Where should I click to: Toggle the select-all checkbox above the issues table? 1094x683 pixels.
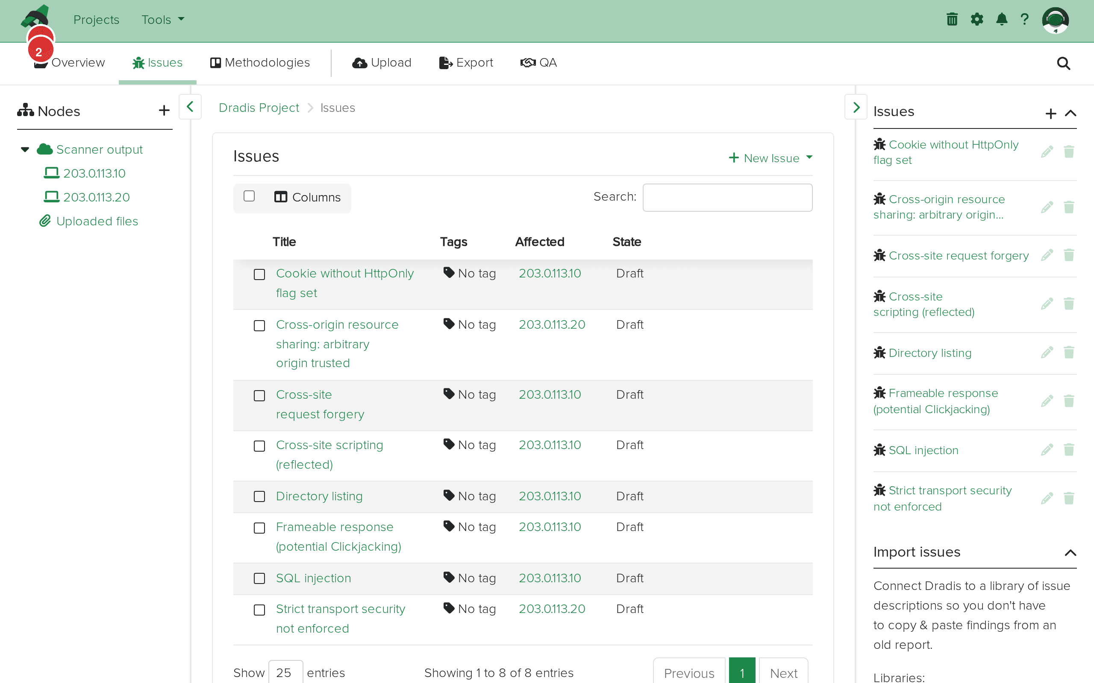249,196
